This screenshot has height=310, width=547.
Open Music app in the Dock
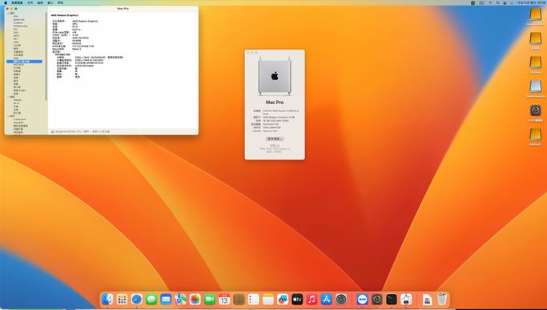tap(312, 299)
